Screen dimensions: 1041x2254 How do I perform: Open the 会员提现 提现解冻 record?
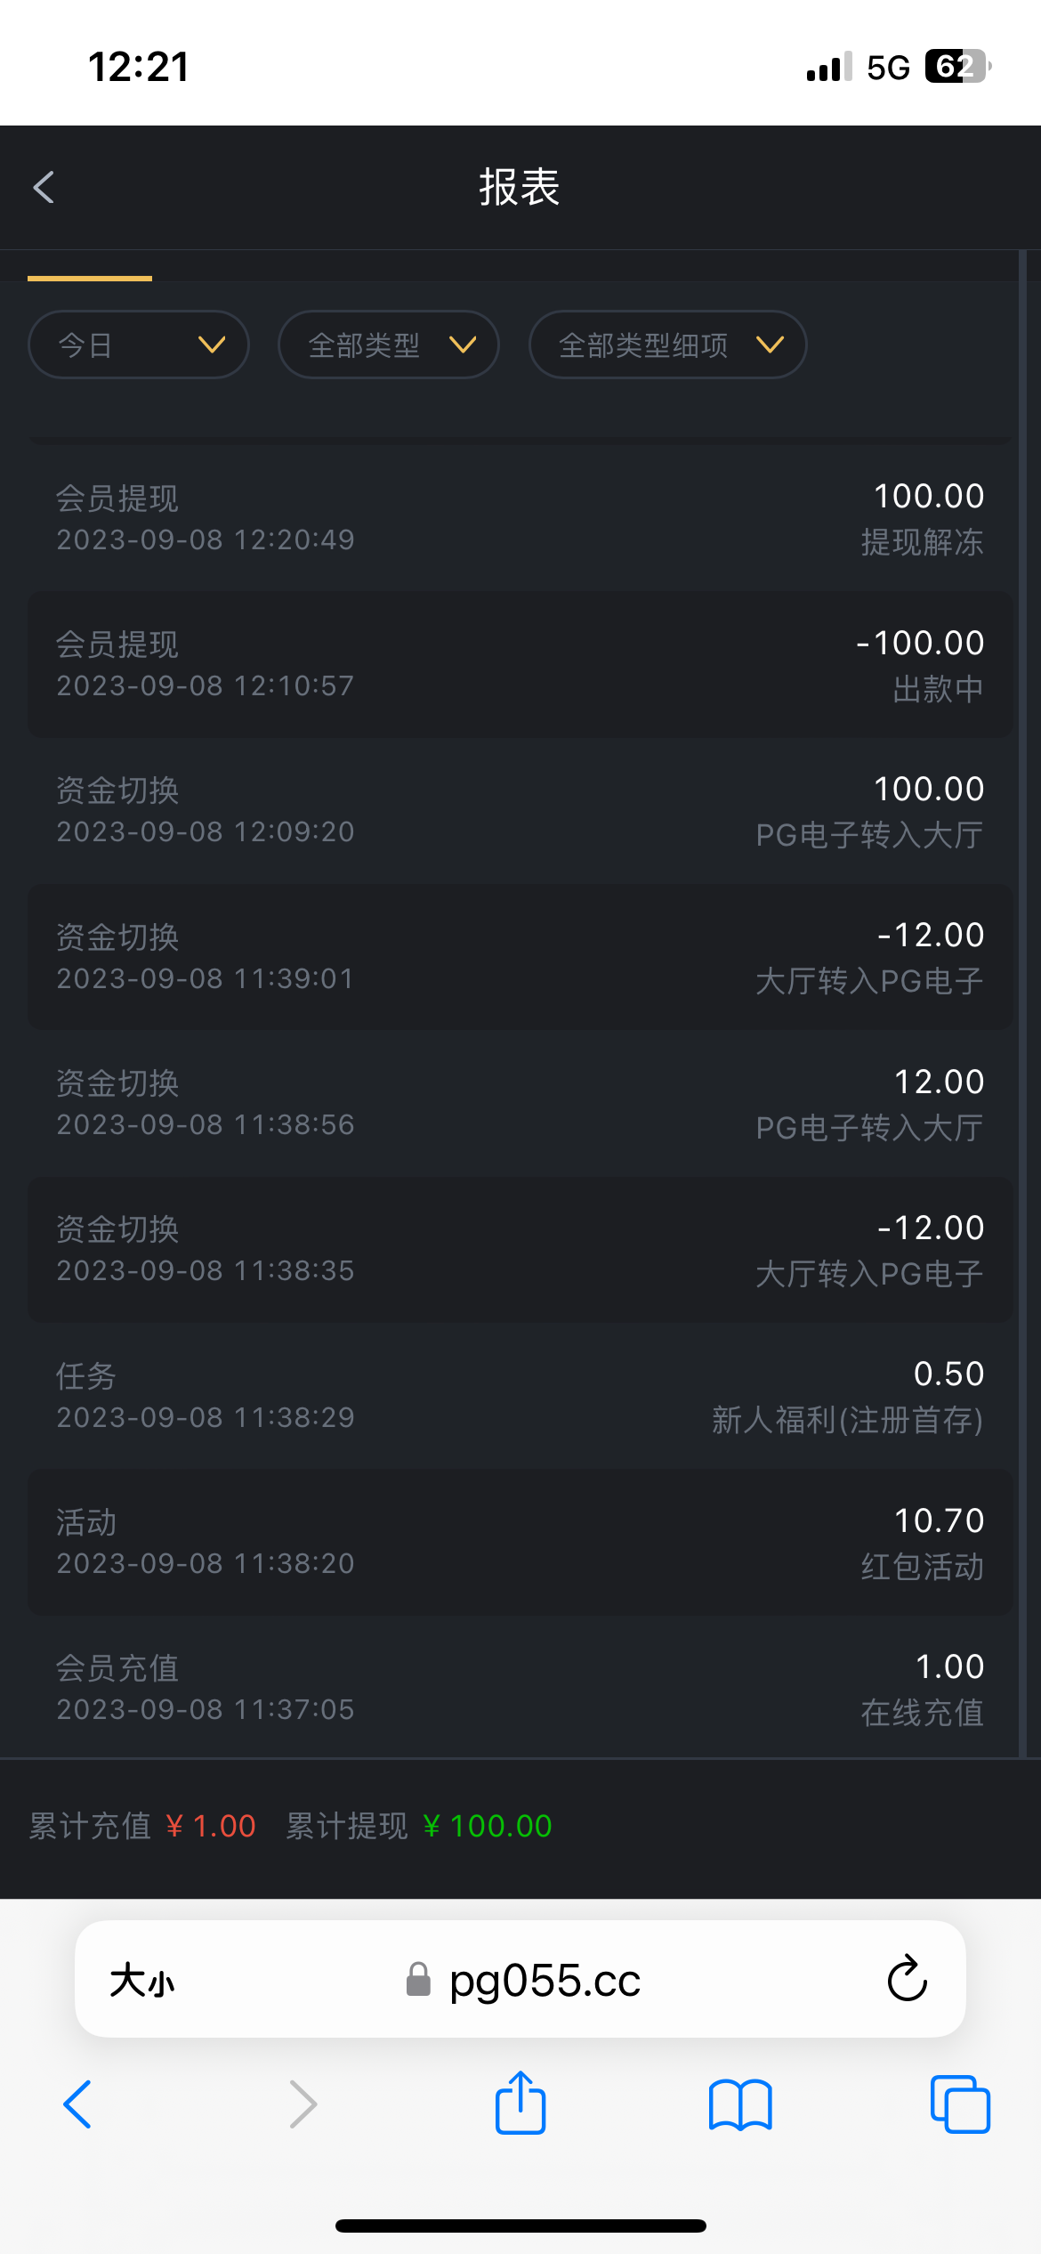520,518
